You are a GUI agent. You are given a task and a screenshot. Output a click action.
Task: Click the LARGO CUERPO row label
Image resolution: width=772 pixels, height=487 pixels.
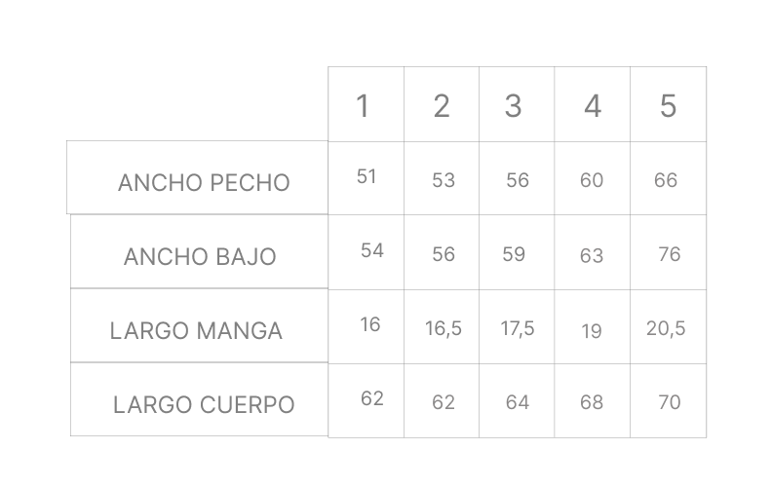tap(204, 405)
